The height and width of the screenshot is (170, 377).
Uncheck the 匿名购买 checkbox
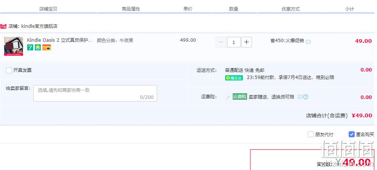352,134
